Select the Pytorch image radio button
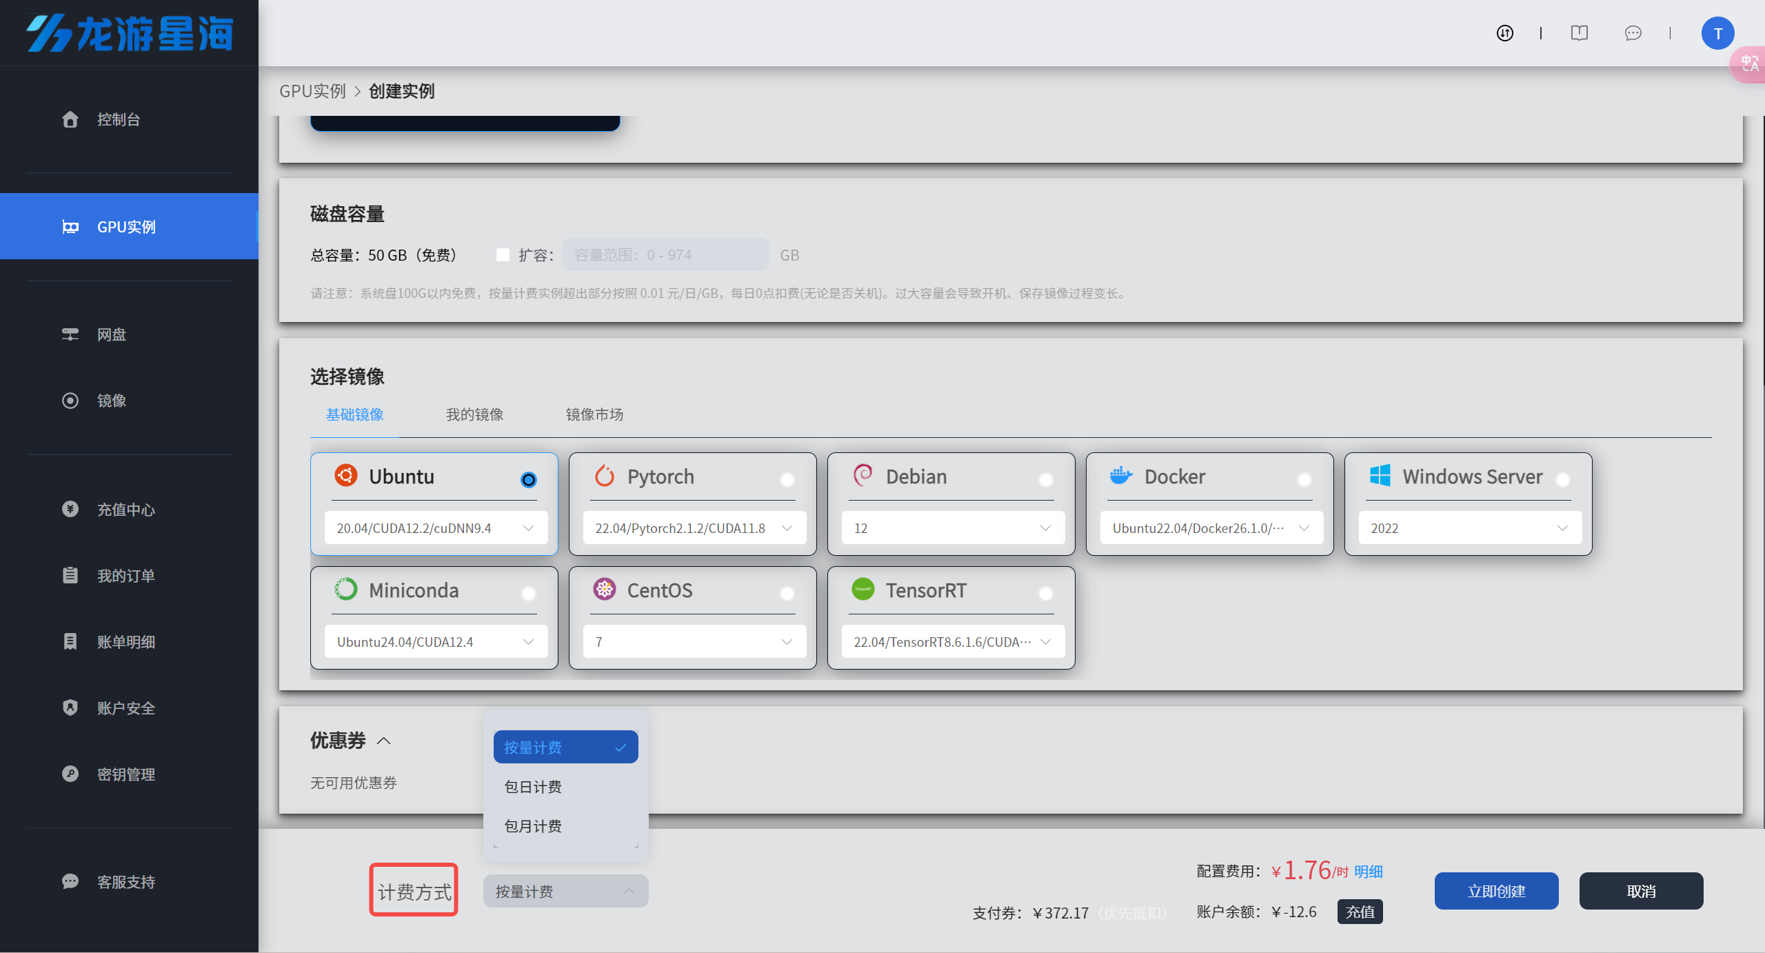The image size is (1765, 953). pos(787,479)
